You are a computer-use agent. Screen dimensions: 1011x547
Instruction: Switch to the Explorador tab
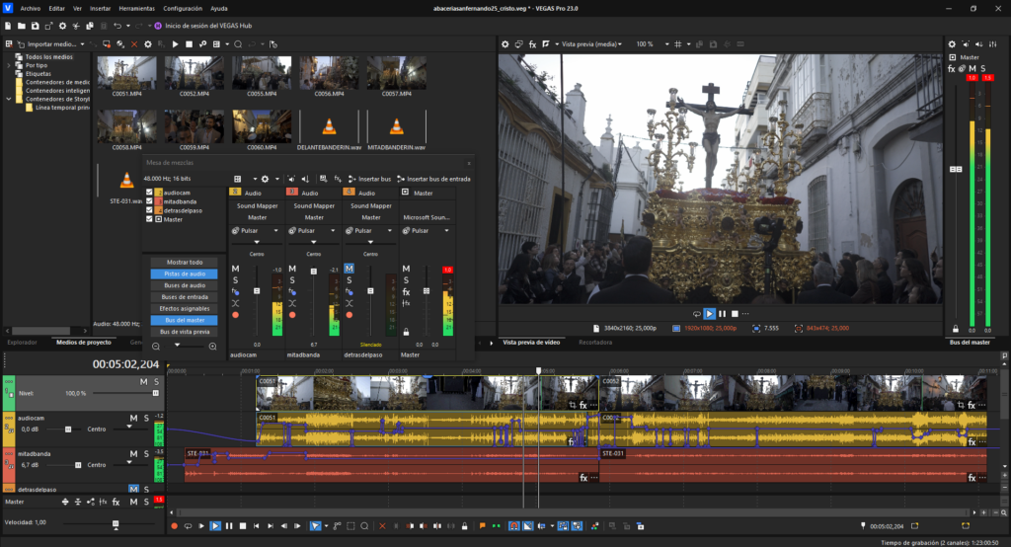22,343
